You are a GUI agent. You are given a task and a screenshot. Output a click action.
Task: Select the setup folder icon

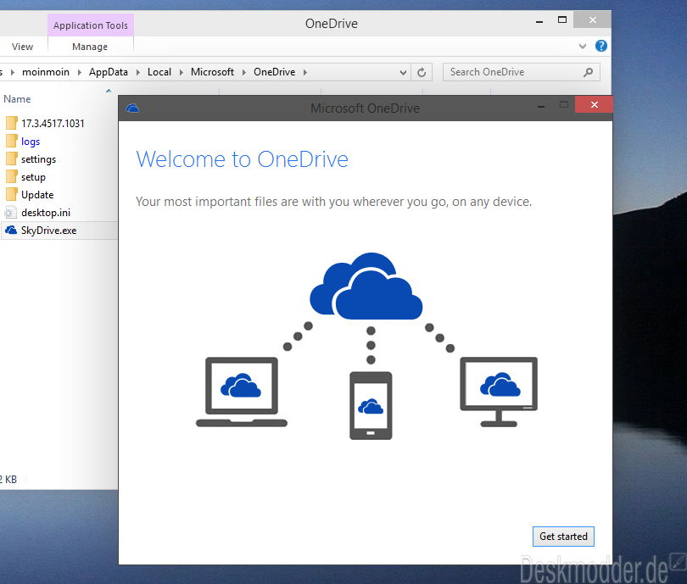tap(12, 177)
